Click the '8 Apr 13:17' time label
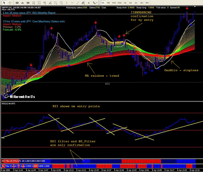Screen dimensions: 203x172 [x=169, y=170]
